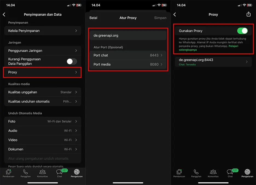This screenshot has height=185, width=256.
Task: Go back from the Proxy screen
Action: pyautogui.click(x=175, y=15)
